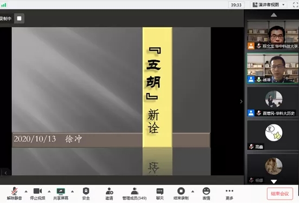Viewport: 299px width, 205px height.
Task: Open the 聊天 chat icon
Action: coord(160,191)
